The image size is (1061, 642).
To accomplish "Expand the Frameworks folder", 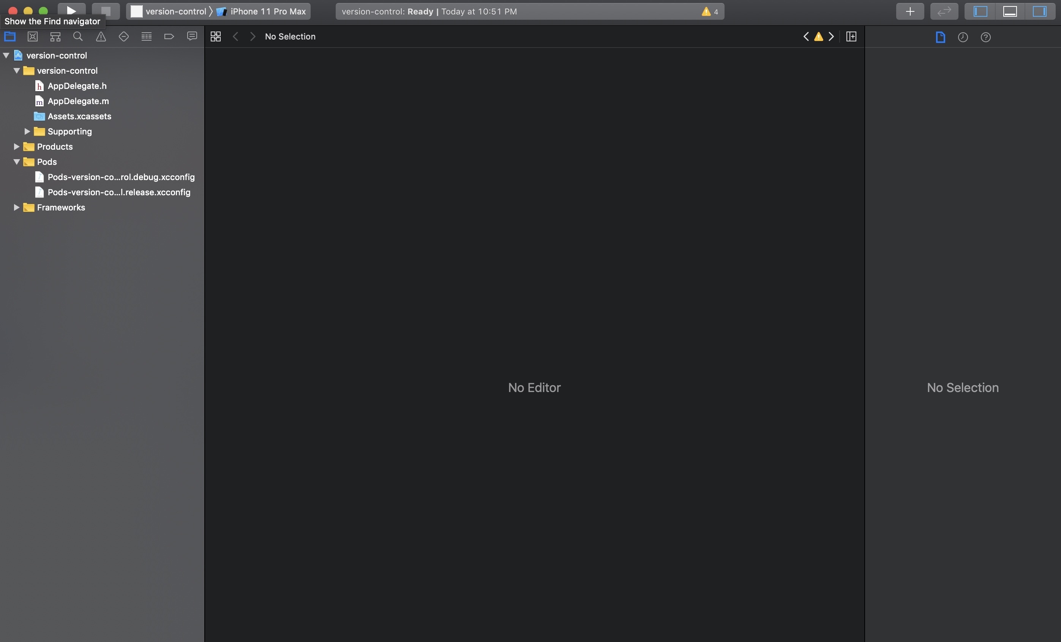I will tap(16, 207).
